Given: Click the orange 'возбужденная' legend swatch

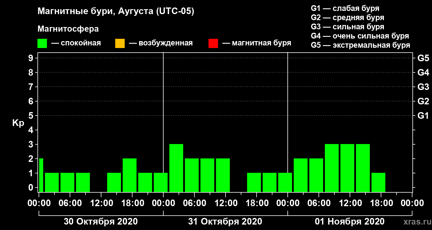Looking at the screenshot, I should [x=120, y=43].
